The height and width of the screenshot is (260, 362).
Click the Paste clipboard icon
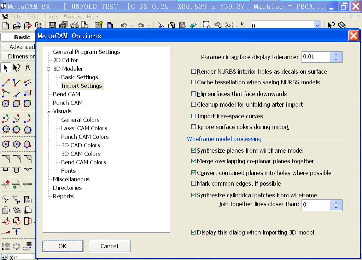tap(182, 25)
